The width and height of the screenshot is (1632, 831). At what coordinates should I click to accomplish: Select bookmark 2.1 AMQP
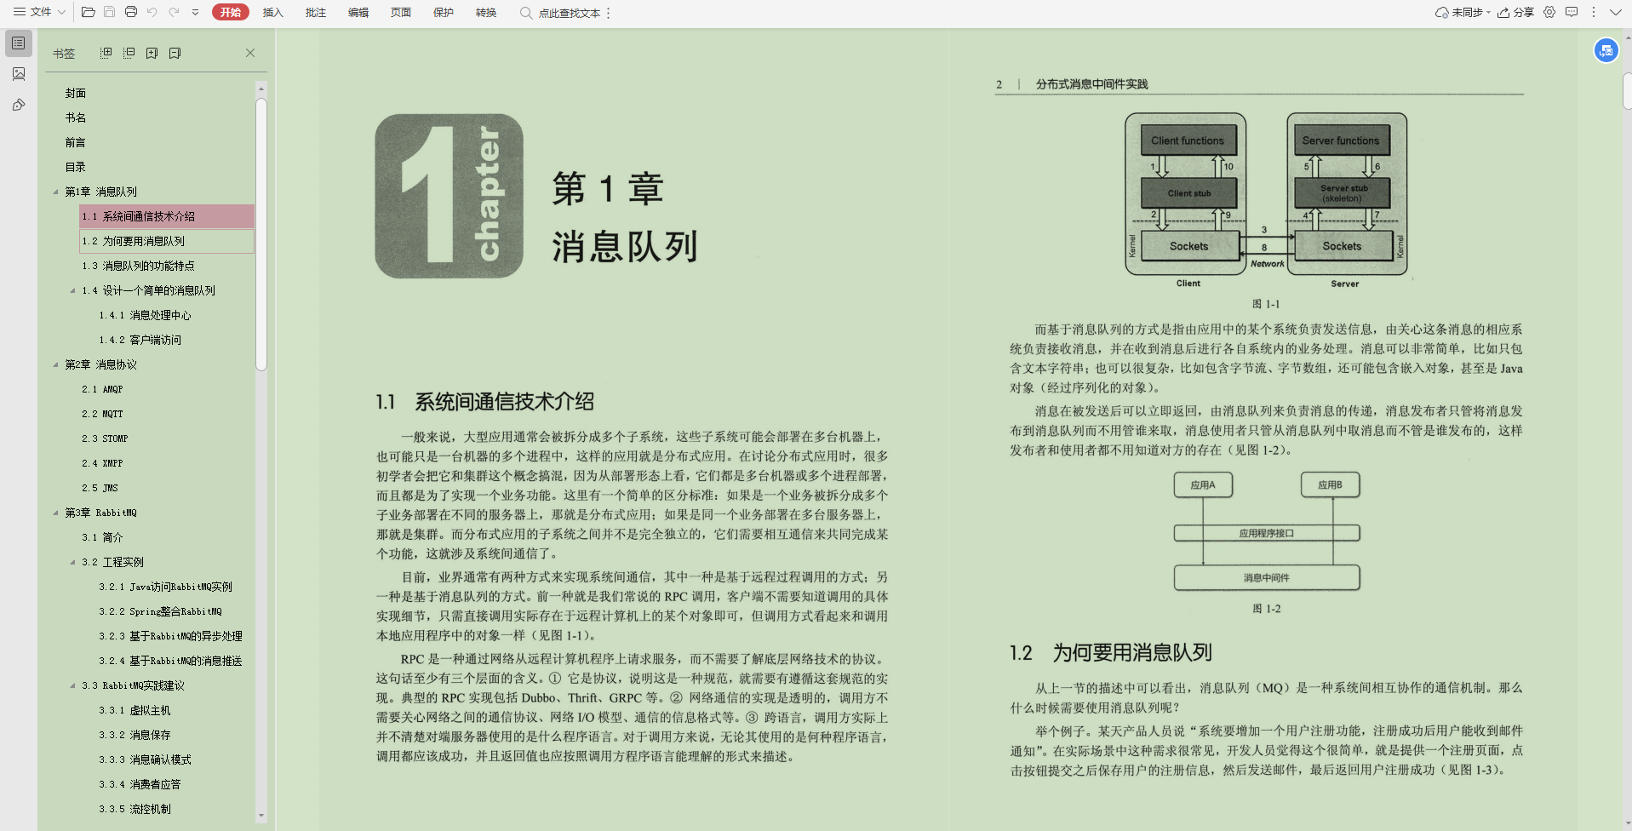[x=102, y=389]
